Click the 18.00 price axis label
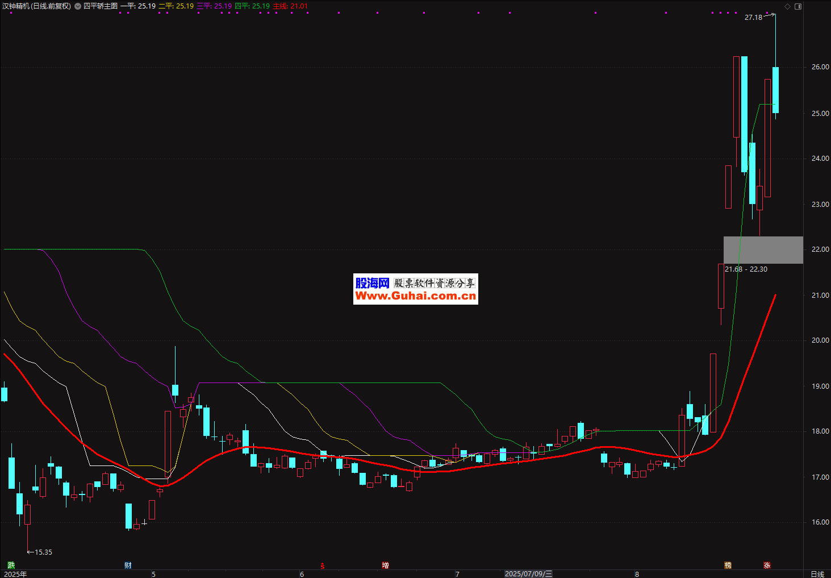831x578 pixels. pos(820,431)
